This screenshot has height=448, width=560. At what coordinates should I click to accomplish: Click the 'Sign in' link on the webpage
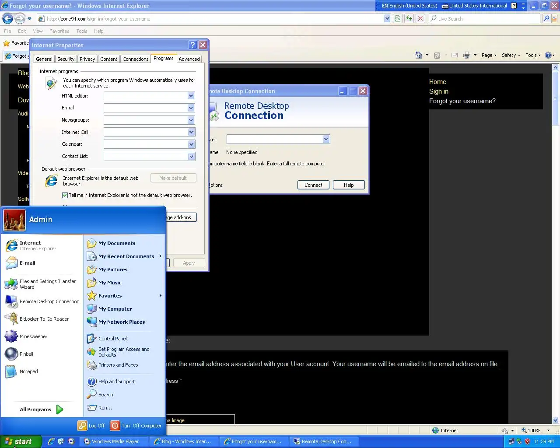[x=439, y=91]
